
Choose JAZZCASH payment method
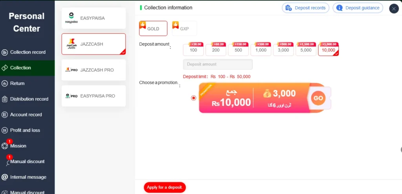point(93,44)
